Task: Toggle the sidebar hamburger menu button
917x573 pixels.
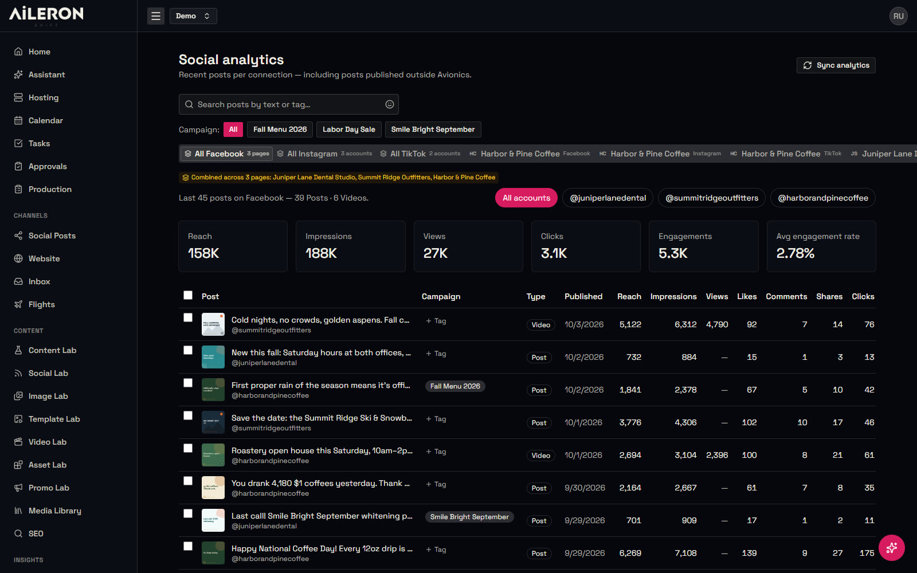Action: (156, 16)
